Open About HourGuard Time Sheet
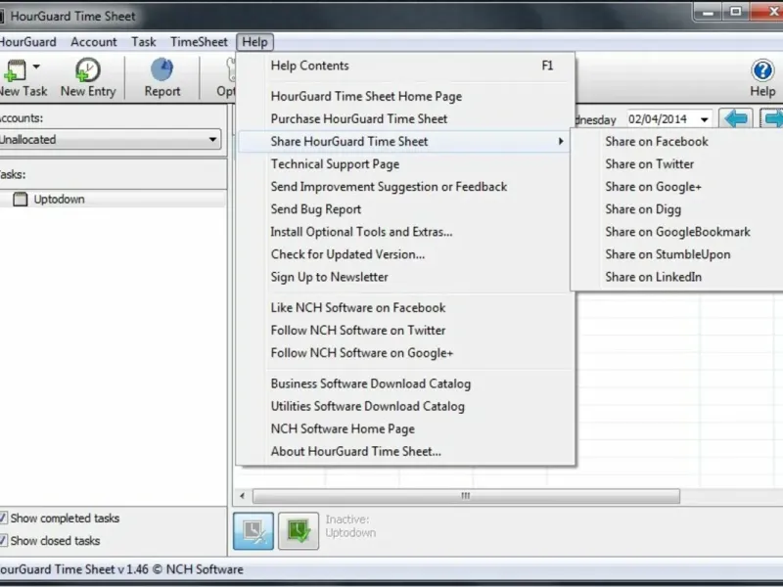 click(x=405, y=451)
